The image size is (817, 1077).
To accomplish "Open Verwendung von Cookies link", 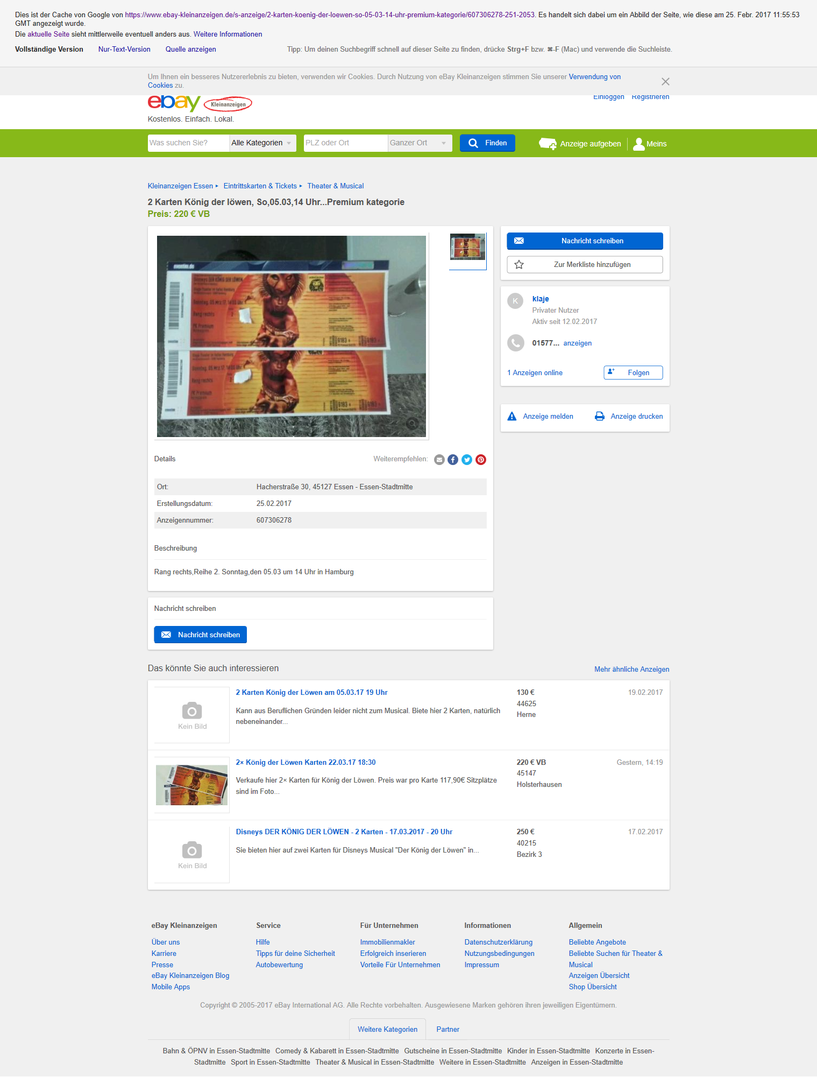I will 594,77.
